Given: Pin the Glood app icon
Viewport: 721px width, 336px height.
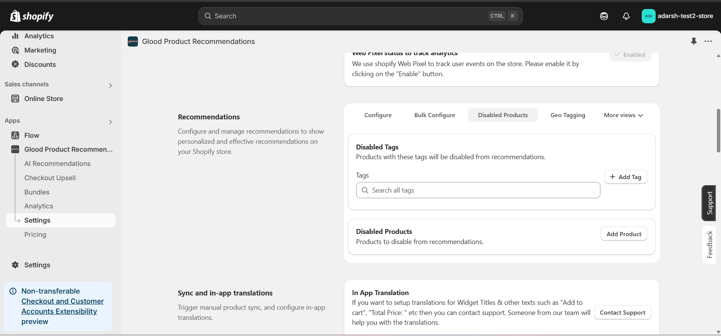Looking at the screenshot, I should (x=694, y=41).
